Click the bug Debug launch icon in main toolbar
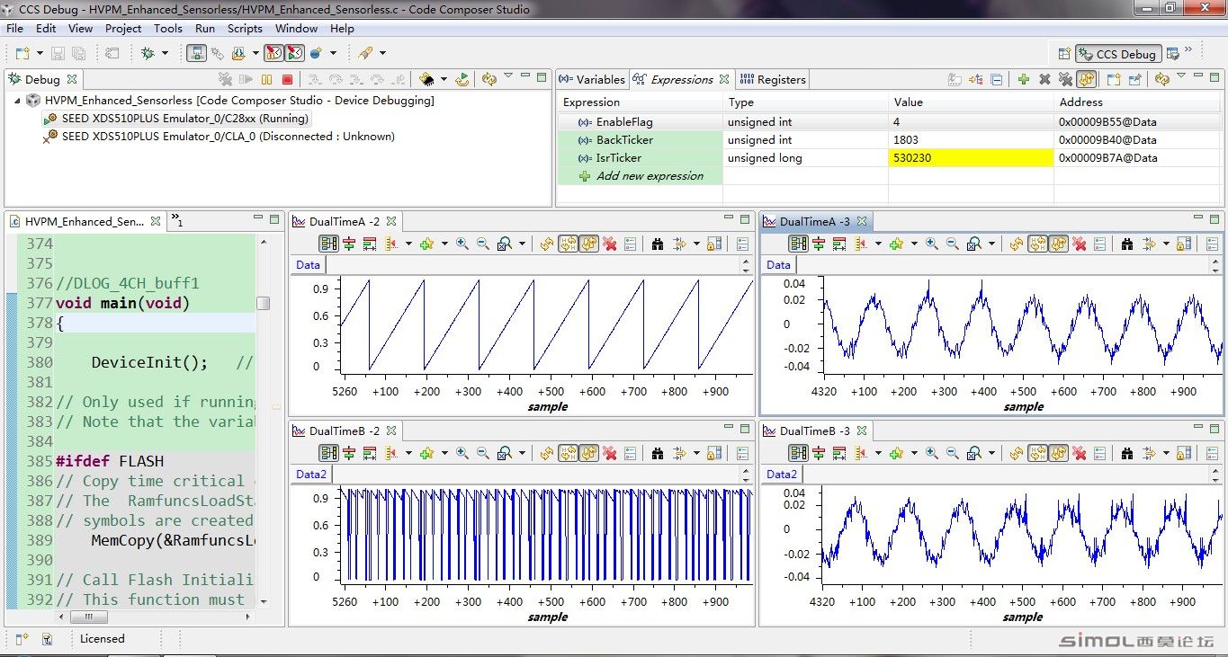Viewport: 1228px width, 657px height. click(x=148, y=53)
